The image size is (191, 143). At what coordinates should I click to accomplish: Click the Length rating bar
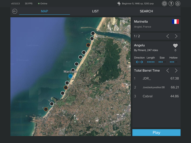(151, 62)
